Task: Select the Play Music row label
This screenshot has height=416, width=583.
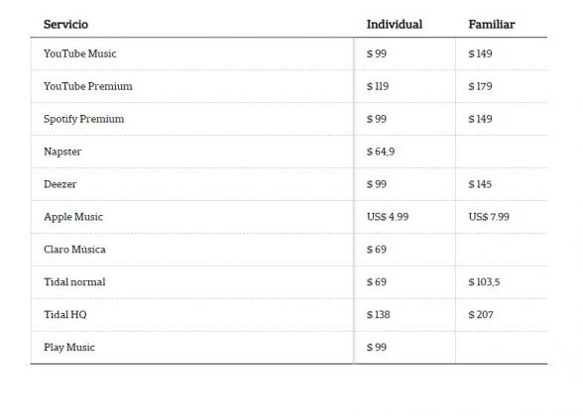Action: pos(69,348)
